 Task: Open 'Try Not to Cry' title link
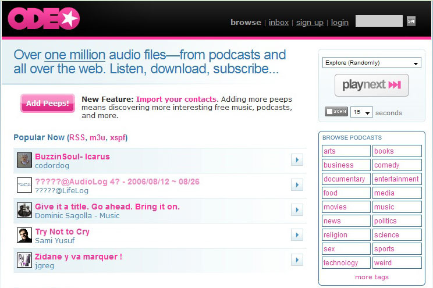coord(62,232)
